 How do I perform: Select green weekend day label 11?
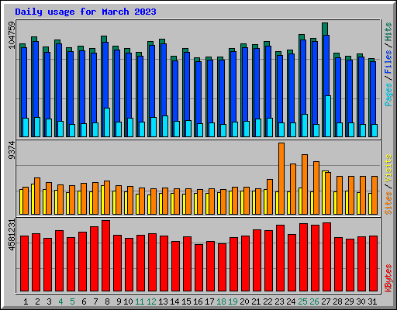click(x=140, y=301)
